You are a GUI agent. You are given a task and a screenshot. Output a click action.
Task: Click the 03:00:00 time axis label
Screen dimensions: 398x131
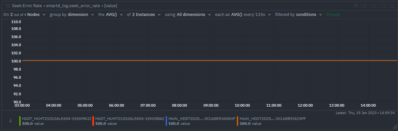[22, 105]
